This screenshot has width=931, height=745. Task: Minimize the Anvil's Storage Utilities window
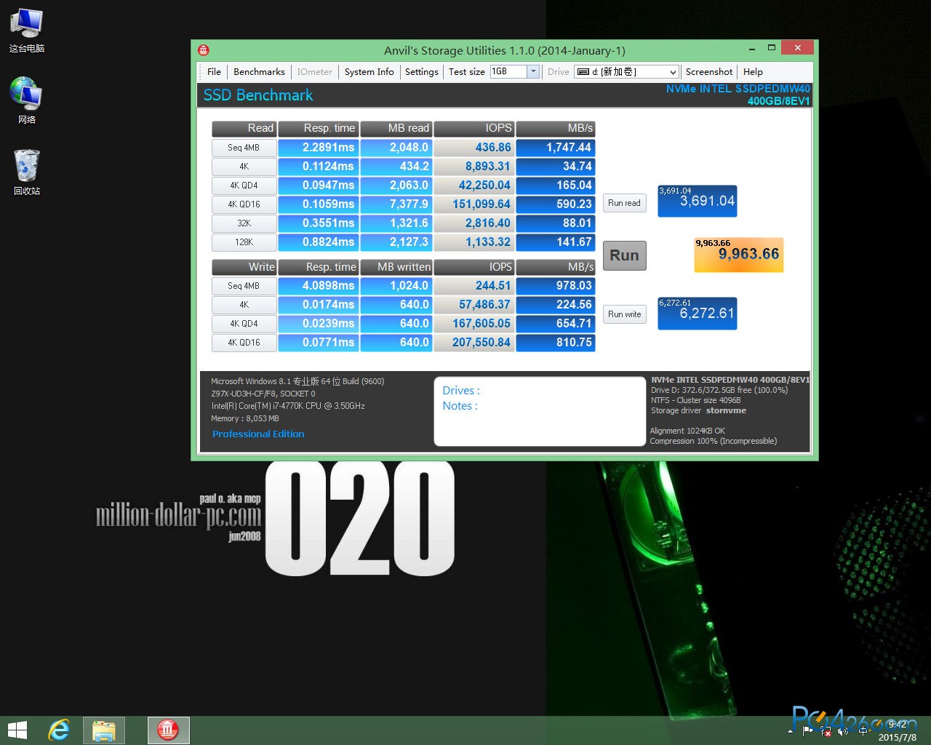(751, 49)
